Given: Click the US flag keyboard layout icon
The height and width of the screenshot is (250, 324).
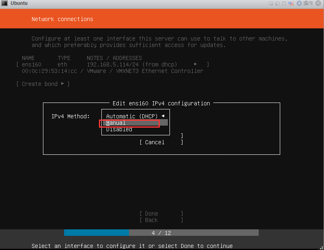Looking at the screenshot, I should coord(292,3).
